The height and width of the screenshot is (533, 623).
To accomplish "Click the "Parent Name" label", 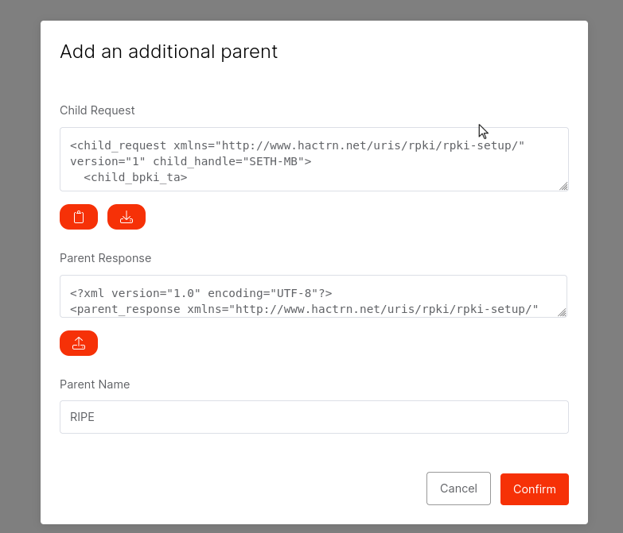I will tap(95, 384).
